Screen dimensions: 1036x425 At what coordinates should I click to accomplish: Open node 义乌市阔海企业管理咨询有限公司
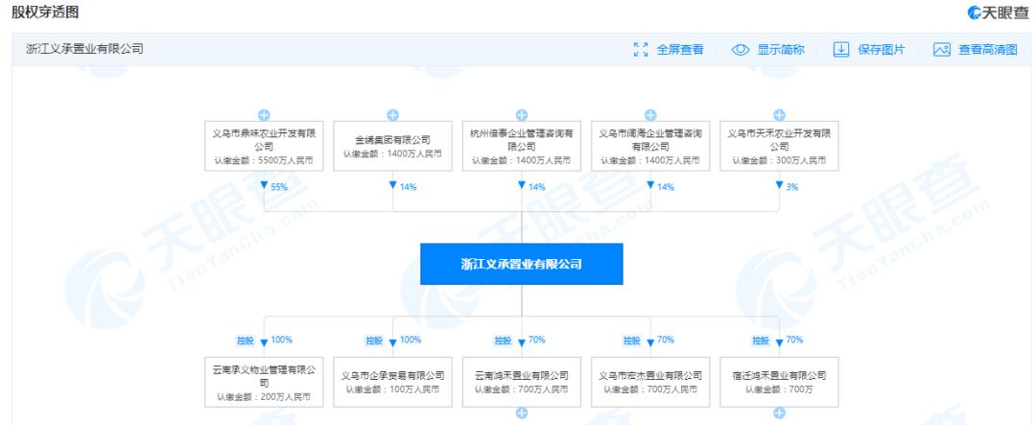650,146
